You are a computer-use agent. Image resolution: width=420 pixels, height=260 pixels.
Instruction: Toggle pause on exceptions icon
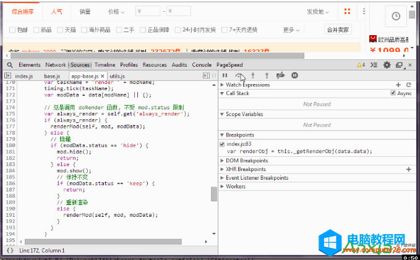(x=294, y=75)
